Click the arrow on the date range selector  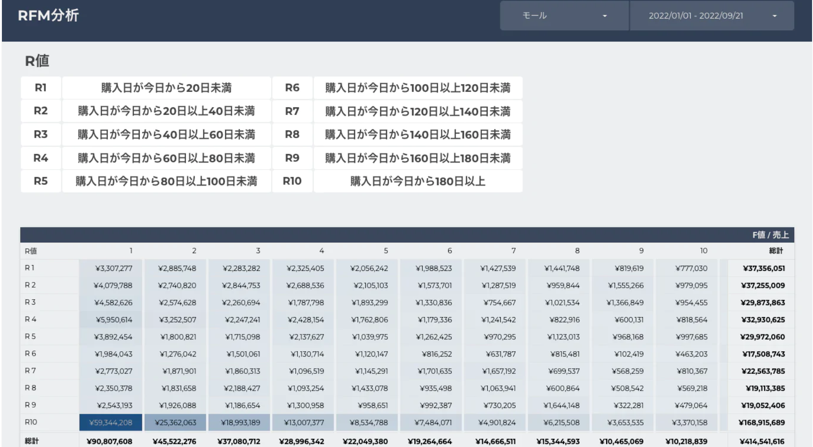coord(774,16)
